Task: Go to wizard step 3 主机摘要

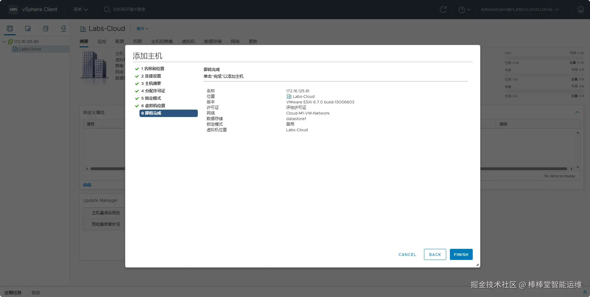Action: point(151,83)
